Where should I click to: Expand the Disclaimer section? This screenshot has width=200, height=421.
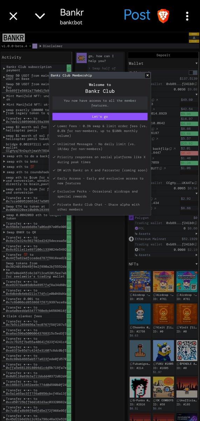[x=50, y=46]
